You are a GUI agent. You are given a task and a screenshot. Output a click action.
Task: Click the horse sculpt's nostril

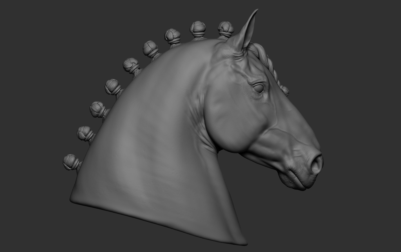click(317, 164)
